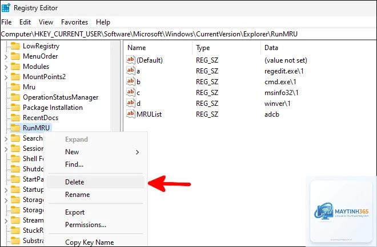Click the registry path address bar
Screen dimensions: 377x247
coord(188,34)
